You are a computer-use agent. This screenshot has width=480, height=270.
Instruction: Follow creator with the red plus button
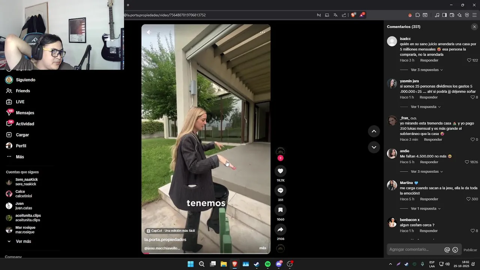(x=280, y=158)
